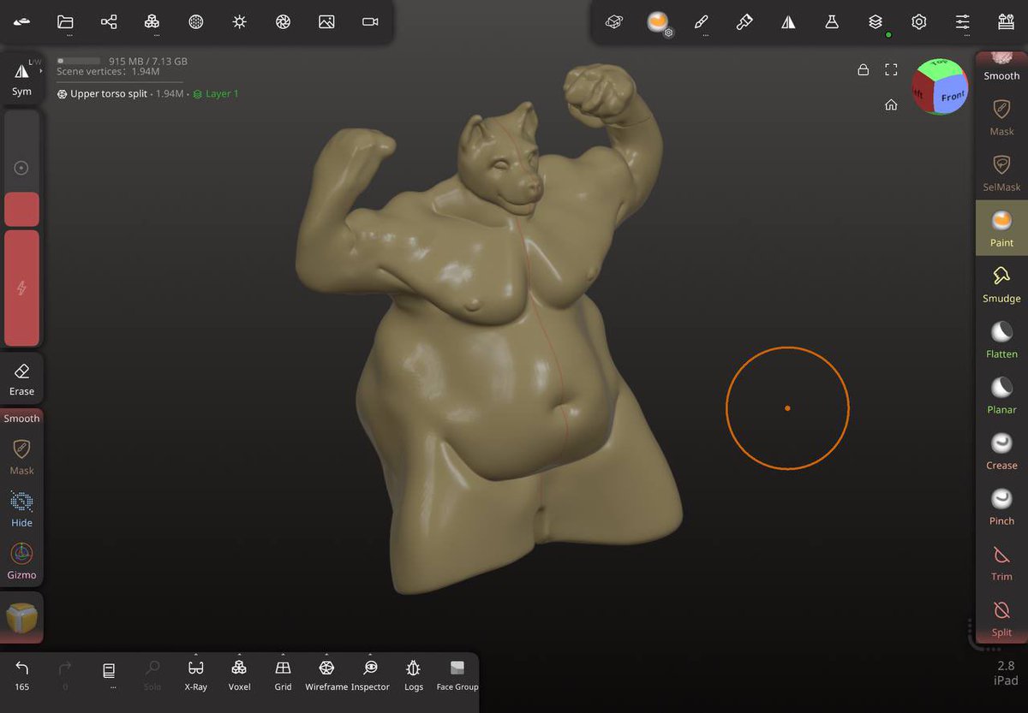Enter fullscreen with the corner-brackets icon

pos(891,69)
